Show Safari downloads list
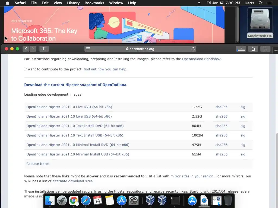 point(241,49)
